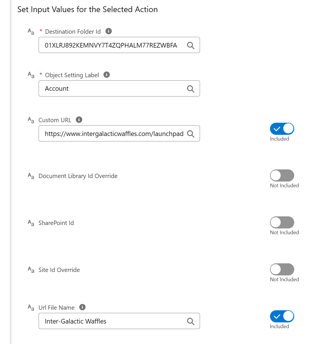
Task: Disable the Custom URL Included toggle
Action: tap(282, 129)
